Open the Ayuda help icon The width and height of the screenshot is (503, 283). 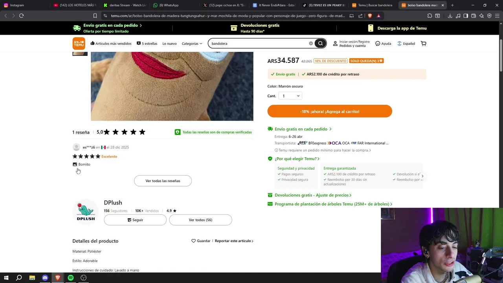coord(378,44)
